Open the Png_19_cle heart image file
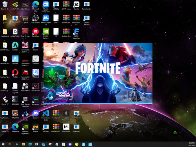The width and height of the screenshot is (196, 147). [x=25, y=33]
